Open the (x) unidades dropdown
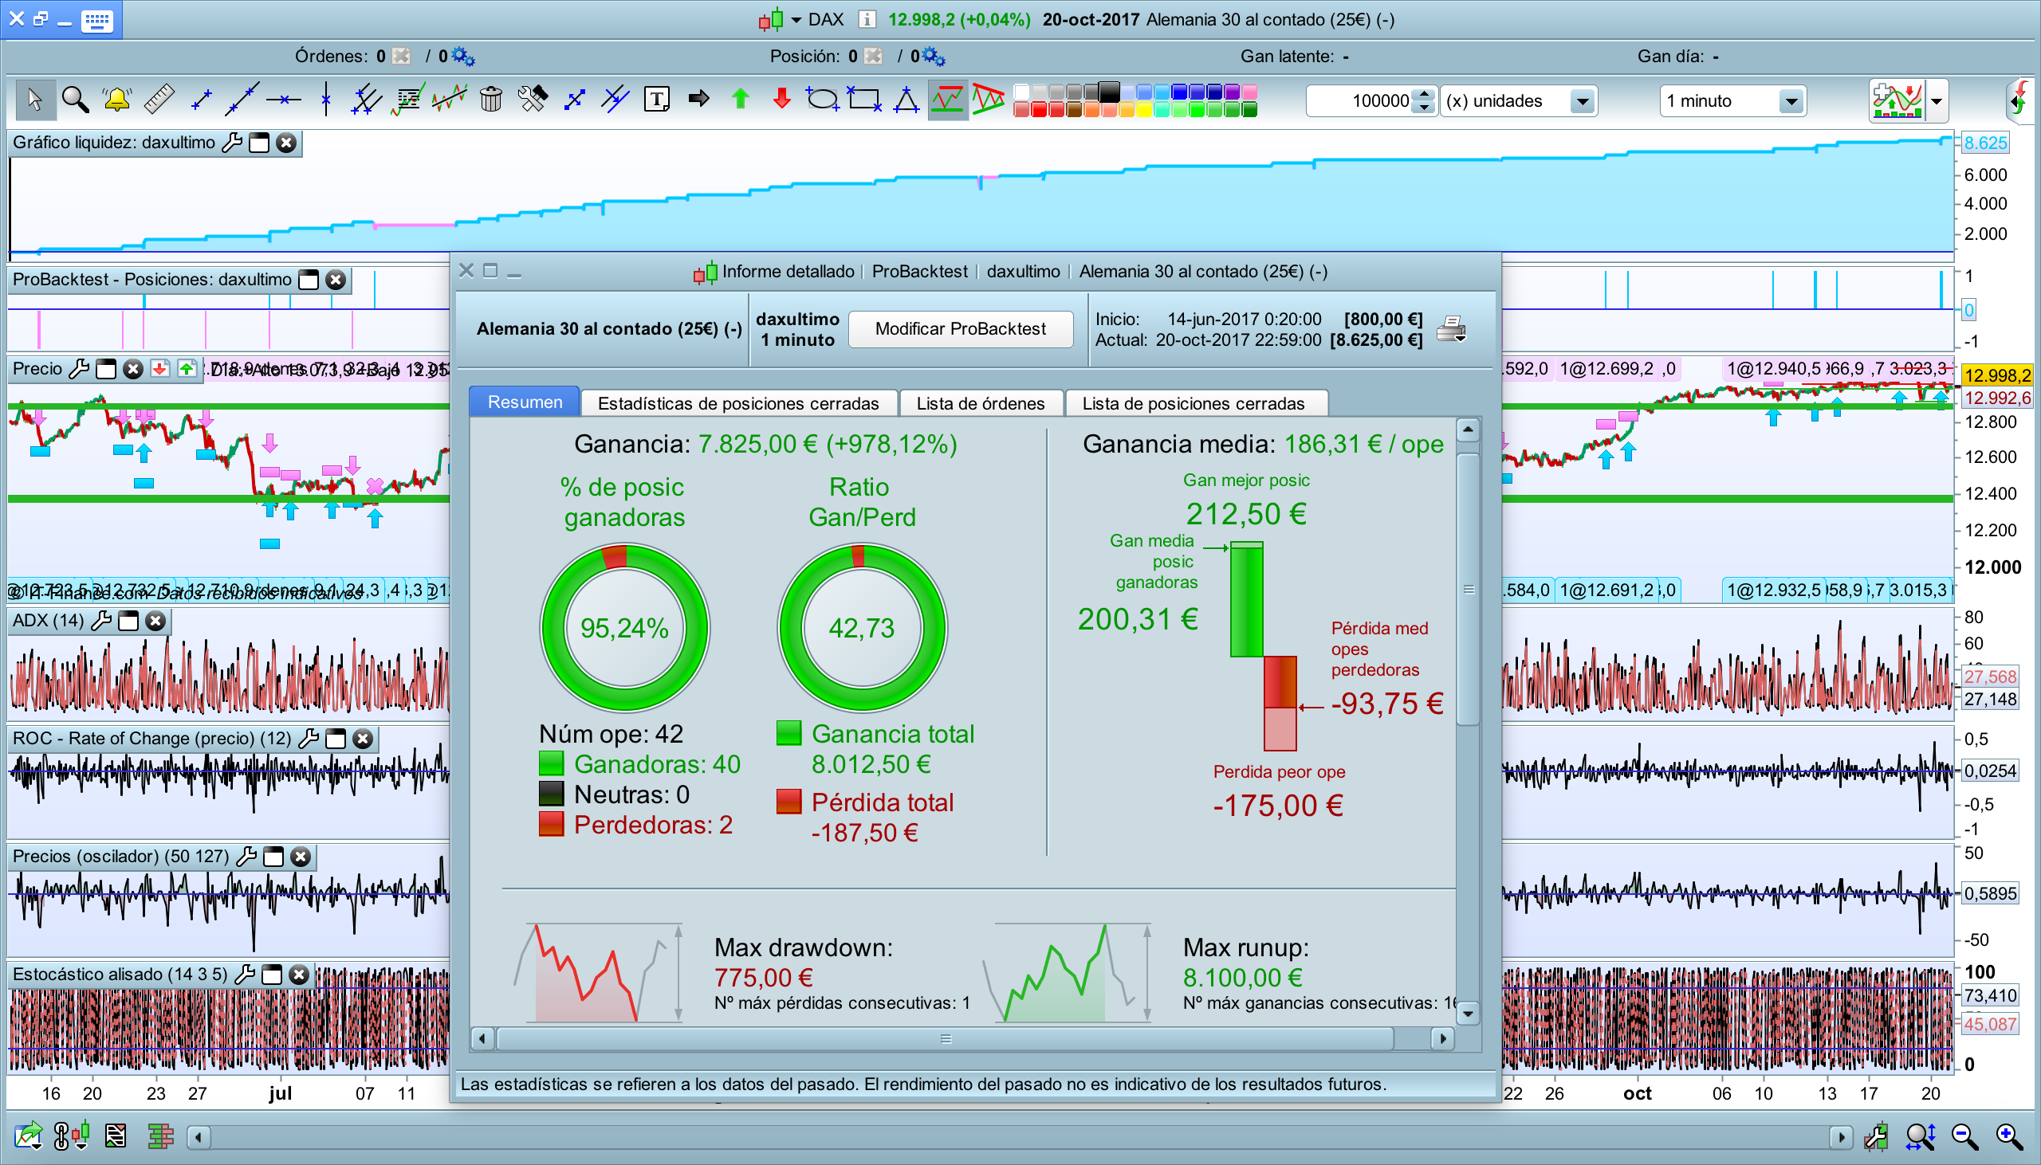 (x=1581, y=102)
